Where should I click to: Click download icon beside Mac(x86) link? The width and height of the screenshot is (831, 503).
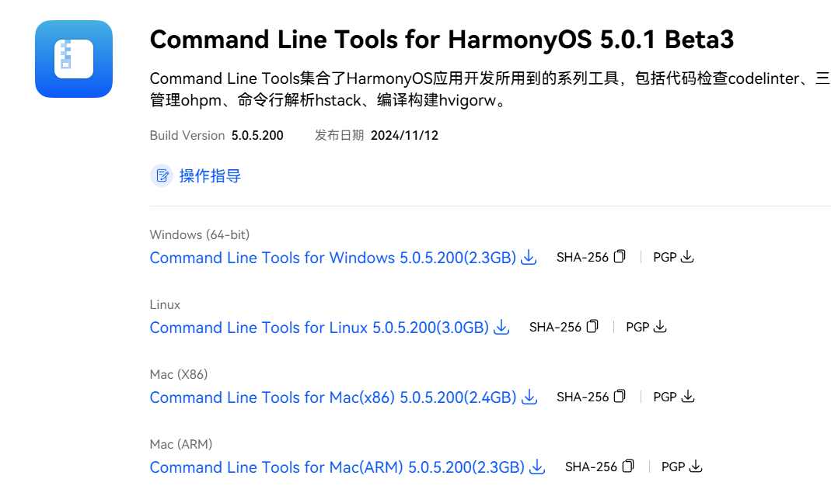click(529, 397)
